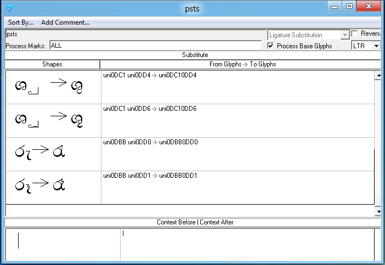Open the Sort By... menu
The width and height of the screenshot is (385, 265).
point(21,22)
